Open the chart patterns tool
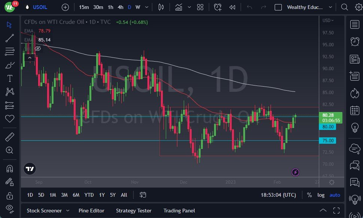This screenshot has width=363, height=218. [x=9, y=92]
